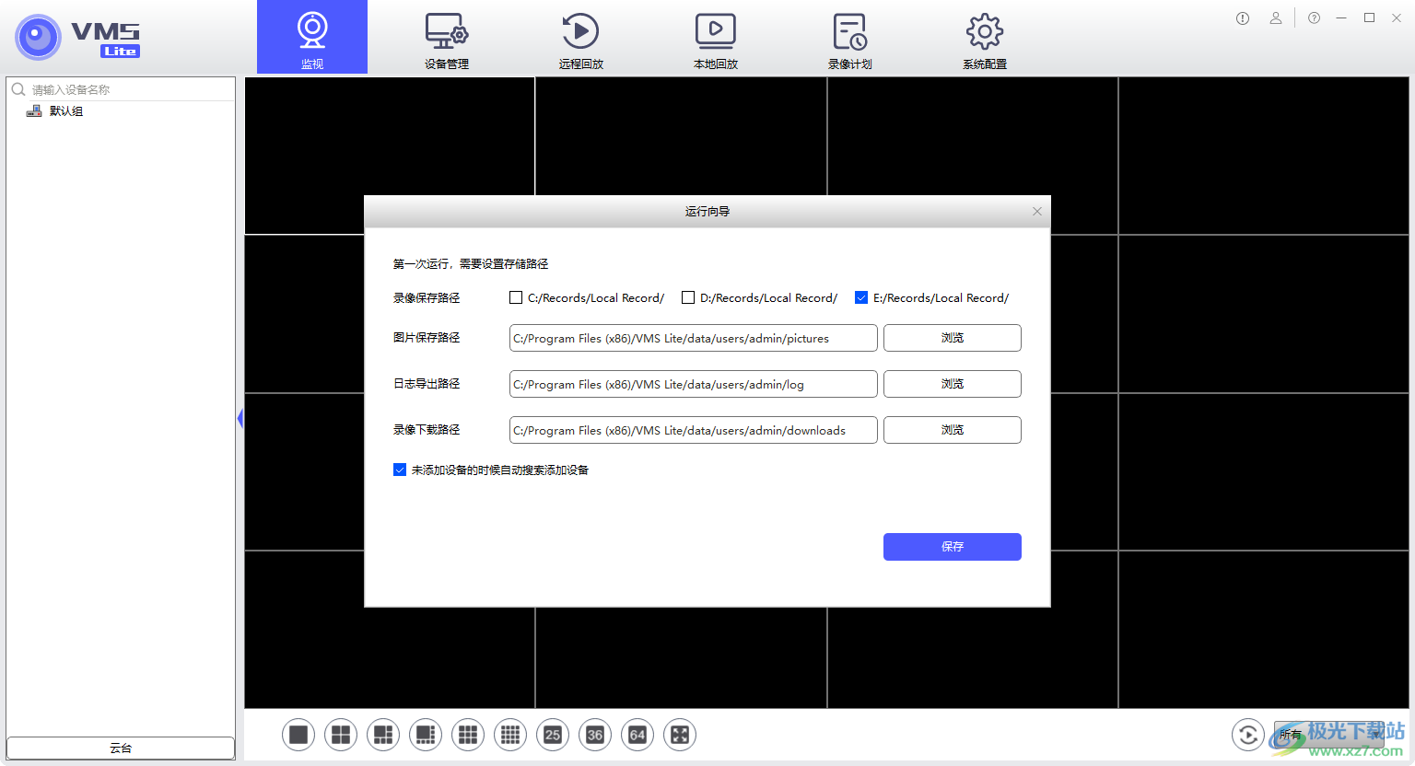Collapse the left device panel with arrow
The height and width of the screenshot is (766, 1415).
(x=240, y=418)
